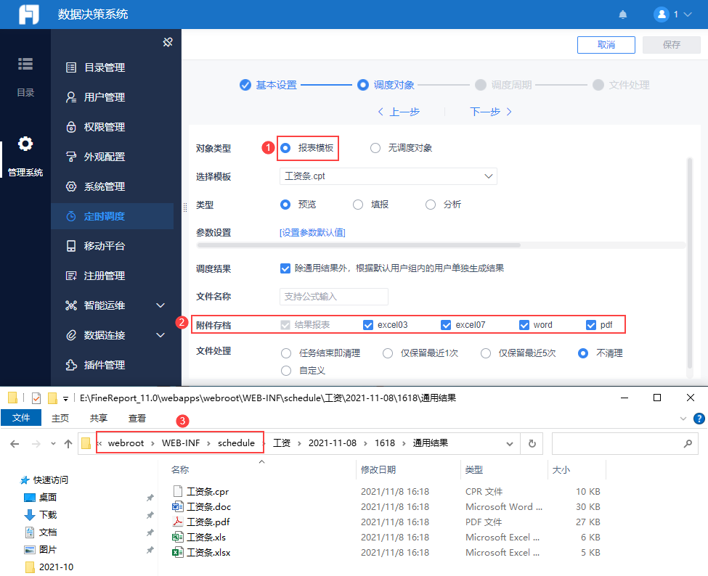Click the notification bell icon

623,15
